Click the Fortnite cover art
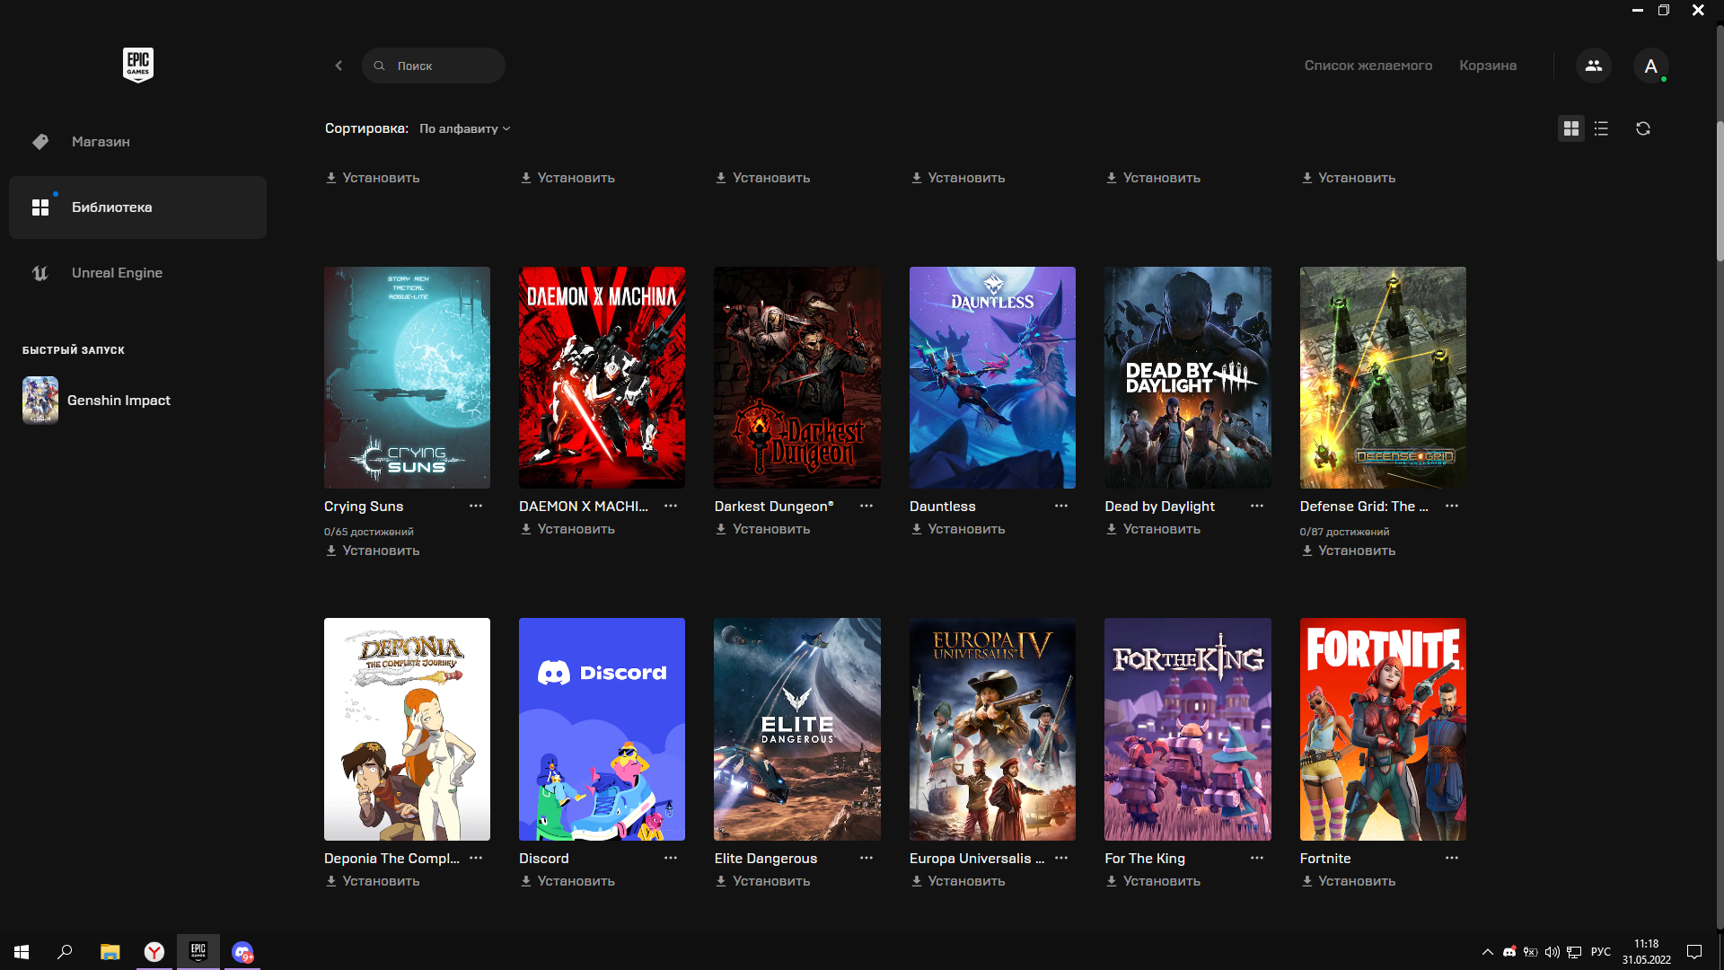Viewport: 1724px width, 970px height. click(1383, 729)
